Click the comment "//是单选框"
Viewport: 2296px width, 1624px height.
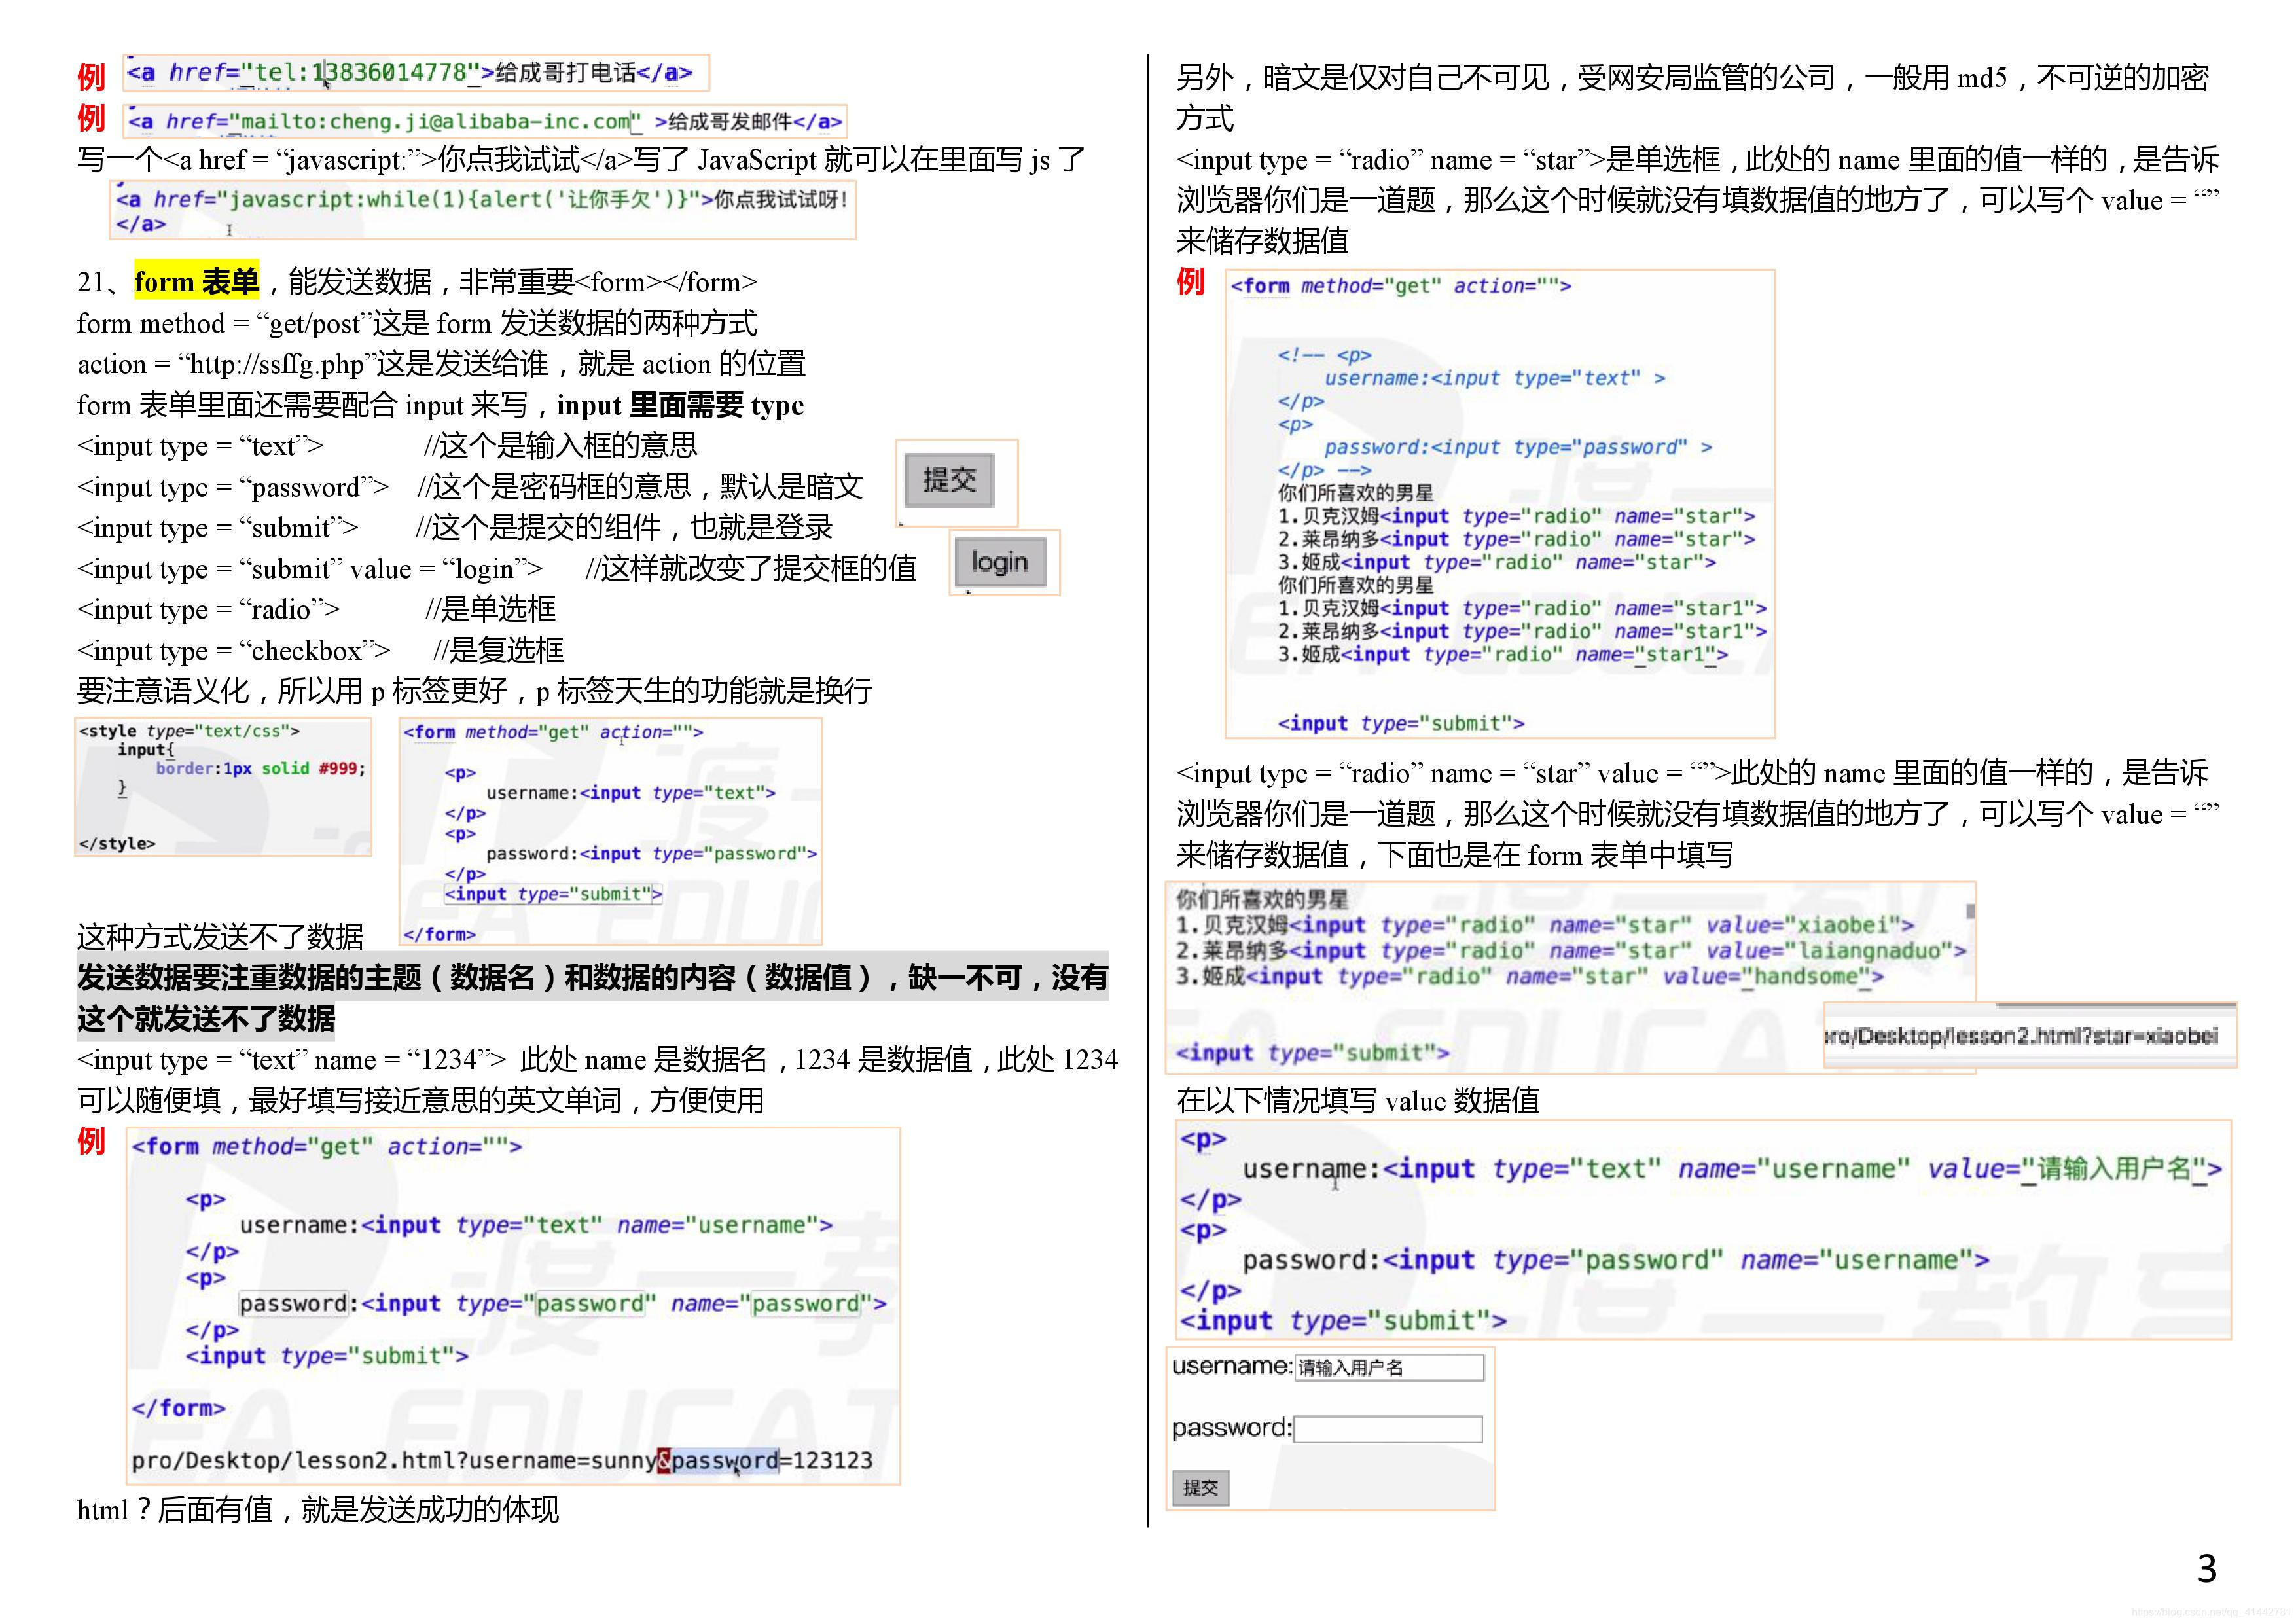tap(490, 609)
